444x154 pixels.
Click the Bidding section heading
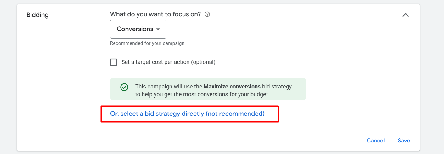point(37,15)
